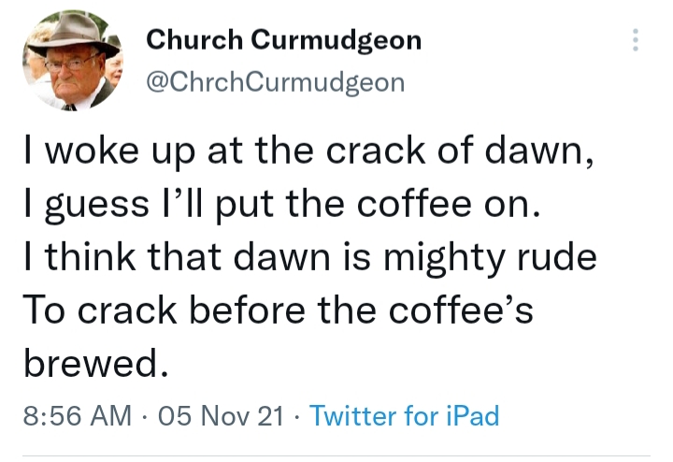Open the Church Curmudgeon display name
Image resolution: width=673 pixels, height=462 pixels.
click(284, 40)
